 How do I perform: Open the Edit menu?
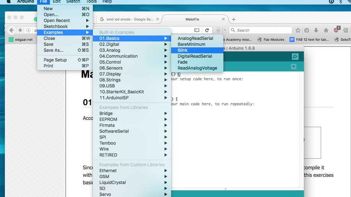pyautogui.click(x=57, y=1)
